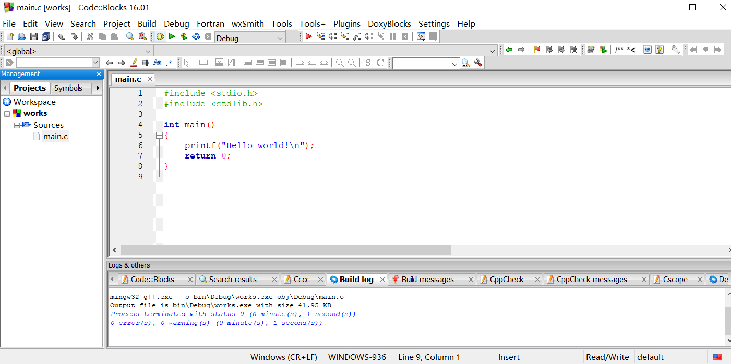This screenshot has height=364, width=731.
Task: Collapse the code fold at line 5
Action: click(x=159, y=135)
